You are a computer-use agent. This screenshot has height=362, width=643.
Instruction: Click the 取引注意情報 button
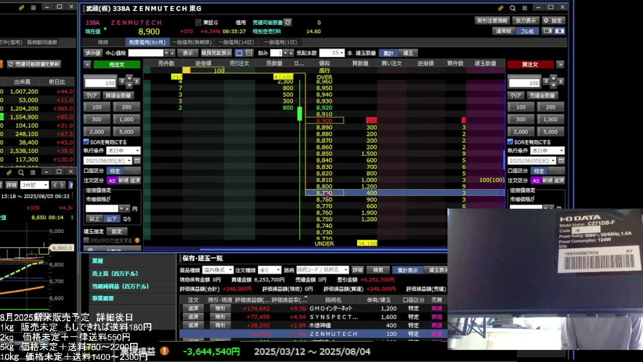pos(492,21)
